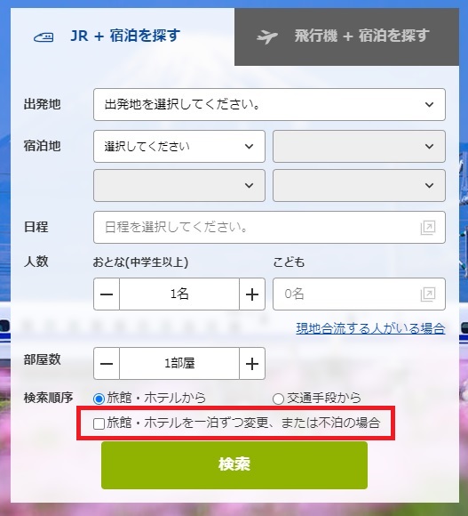Switch to 飛行機 + 宿泊を探す tab
This screenshot has height=516, width=468.
(x=347, y=36)
